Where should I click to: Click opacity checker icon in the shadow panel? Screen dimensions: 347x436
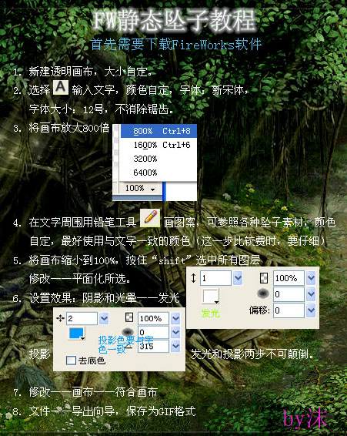point(129,317)
